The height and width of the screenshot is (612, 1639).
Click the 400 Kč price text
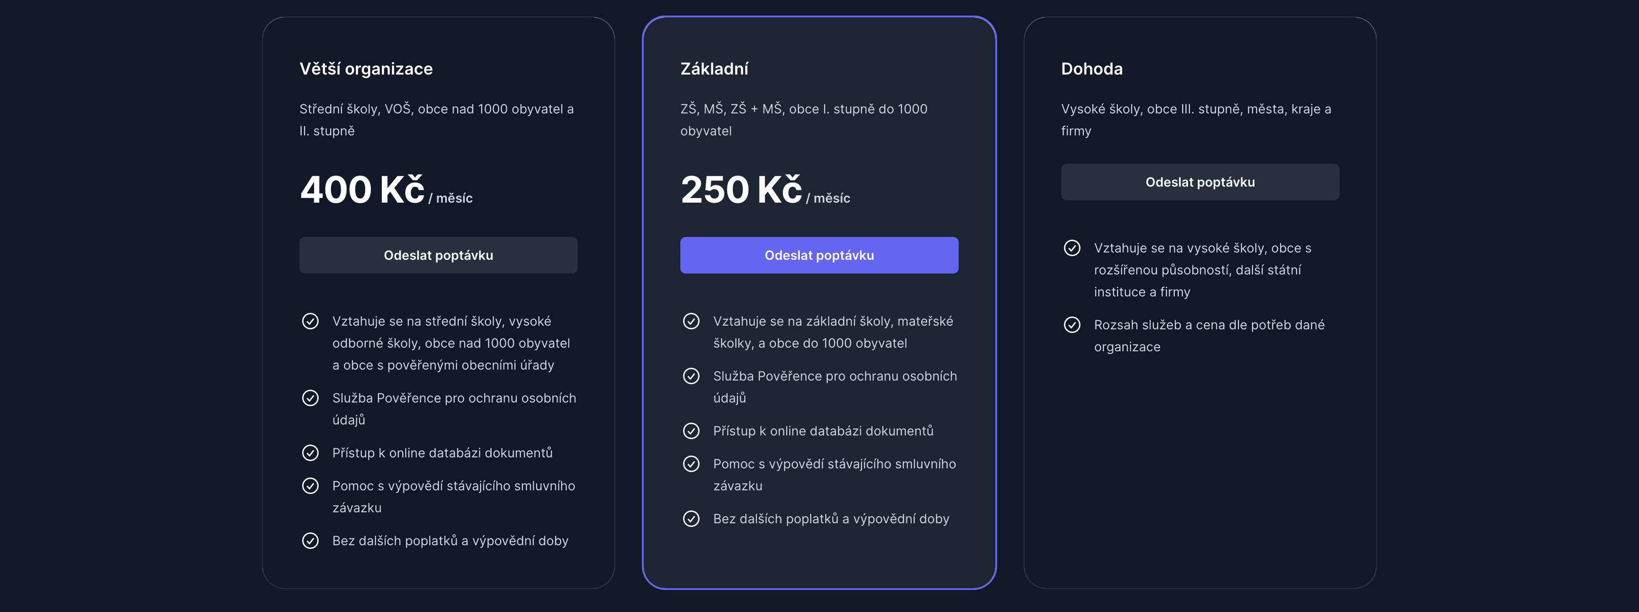pos(362,190)
